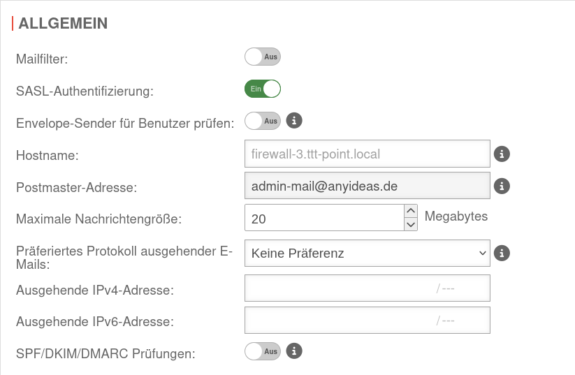Viewport: 575px width, 375px height.
Task: Click info icon next to SPF/DKIM/DMARC Prüfungen
Action: click(295, 351)
